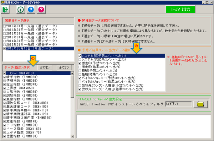
Task: Check 2015年01月～先週 past data checkbox
Action: tap(5, 45)
